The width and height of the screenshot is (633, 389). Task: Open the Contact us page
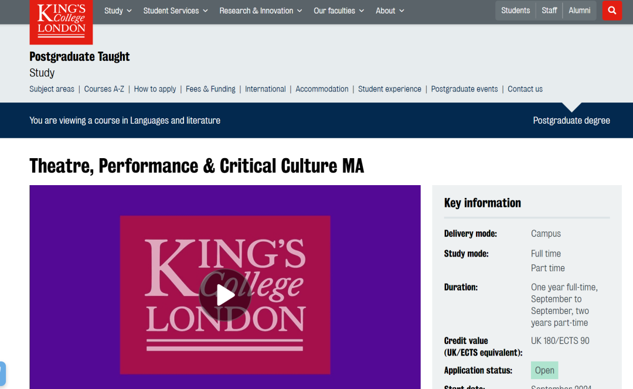point(525,89)
